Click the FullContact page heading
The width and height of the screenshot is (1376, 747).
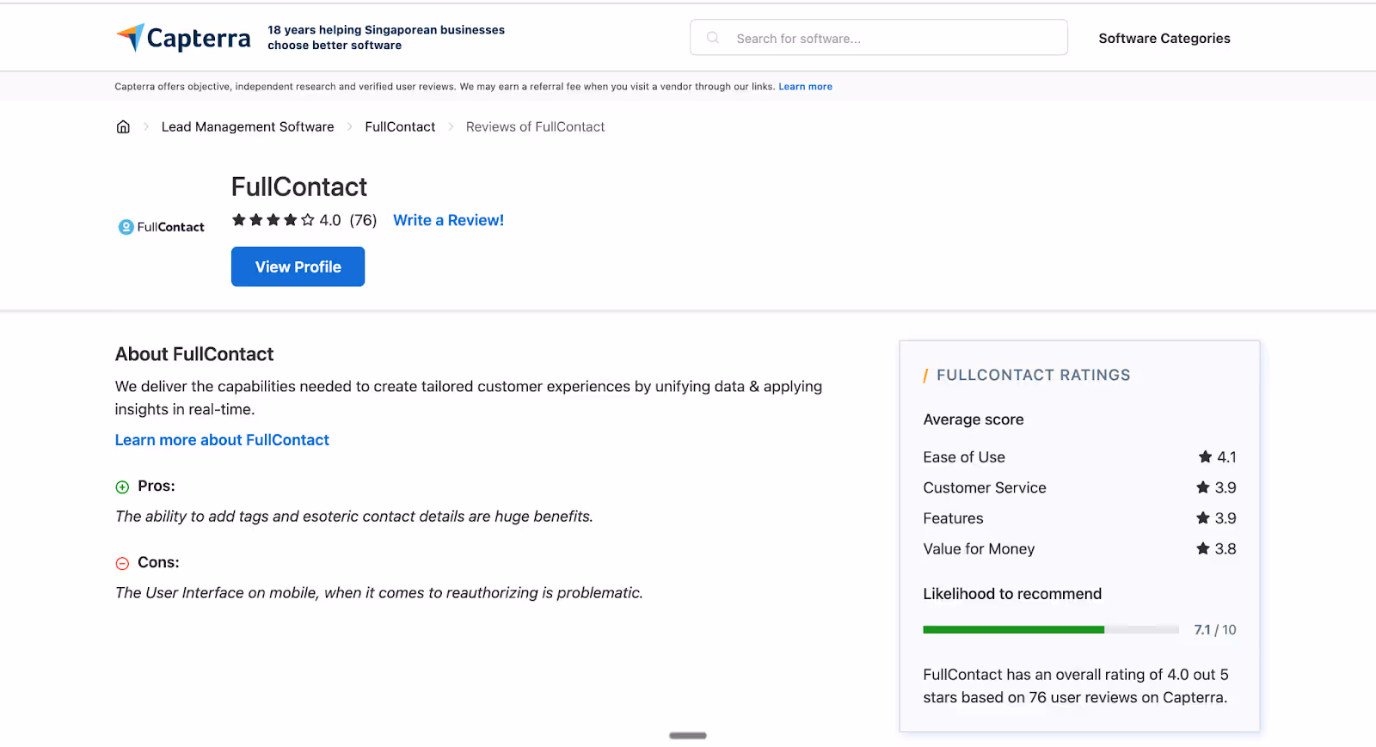(x=299, y=187)
